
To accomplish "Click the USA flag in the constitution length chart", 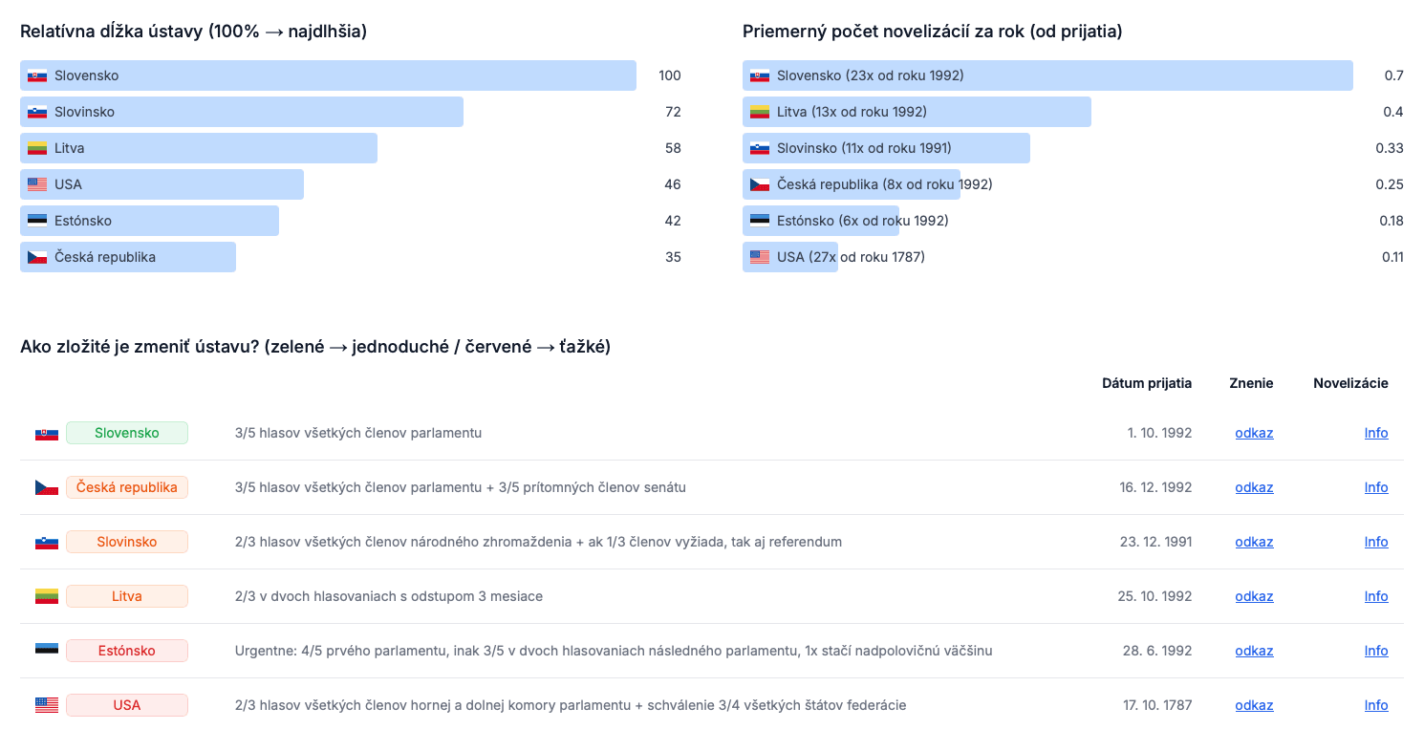I will [37, 184].
